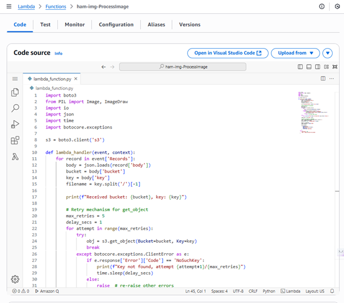Go to the Versions tab
Screen dimensions: 344x303
190,25
